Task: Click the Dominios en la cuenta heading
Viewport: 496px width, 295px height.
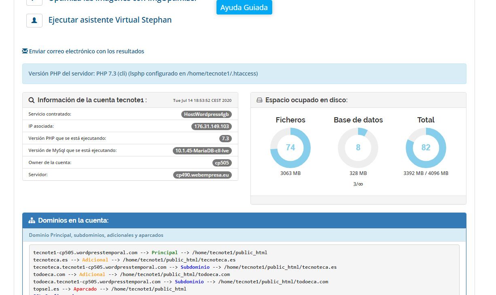Action: [x=73, y=221]
